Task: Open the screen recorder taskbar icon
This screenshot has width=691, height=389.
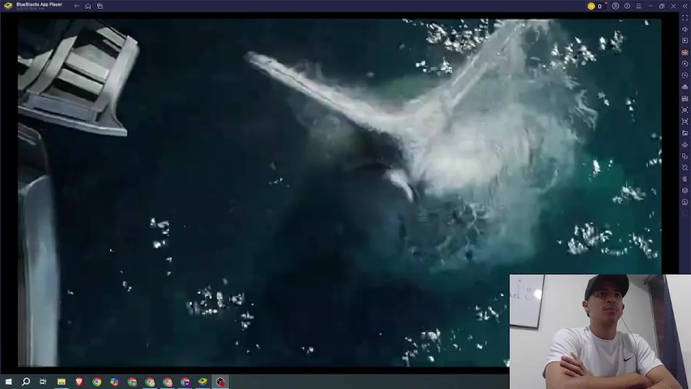Action: pos(220,382)
